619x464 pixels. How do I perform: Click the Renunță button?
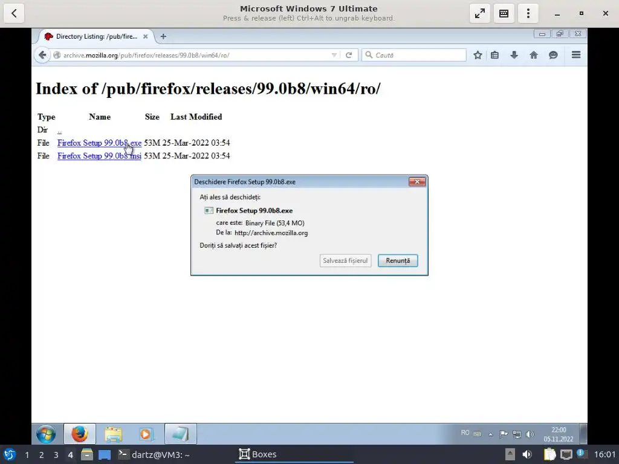pyautogui.click(x=398, y=260)
